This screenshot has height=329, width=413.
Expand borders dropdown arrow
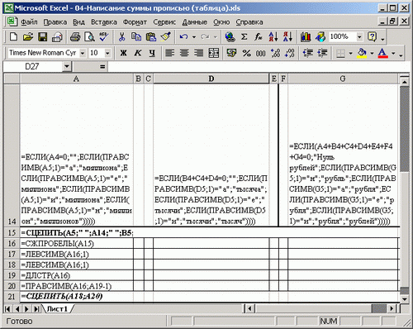pos(350,53)
